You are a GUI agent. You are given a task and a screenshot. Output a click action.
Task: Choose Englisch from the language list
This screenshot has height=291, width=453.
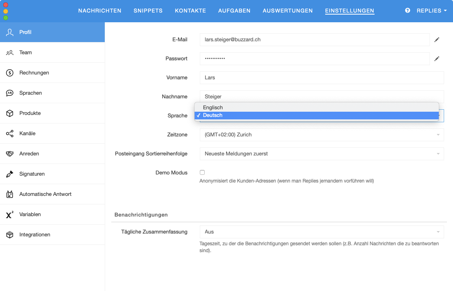[x=213, y=107]
